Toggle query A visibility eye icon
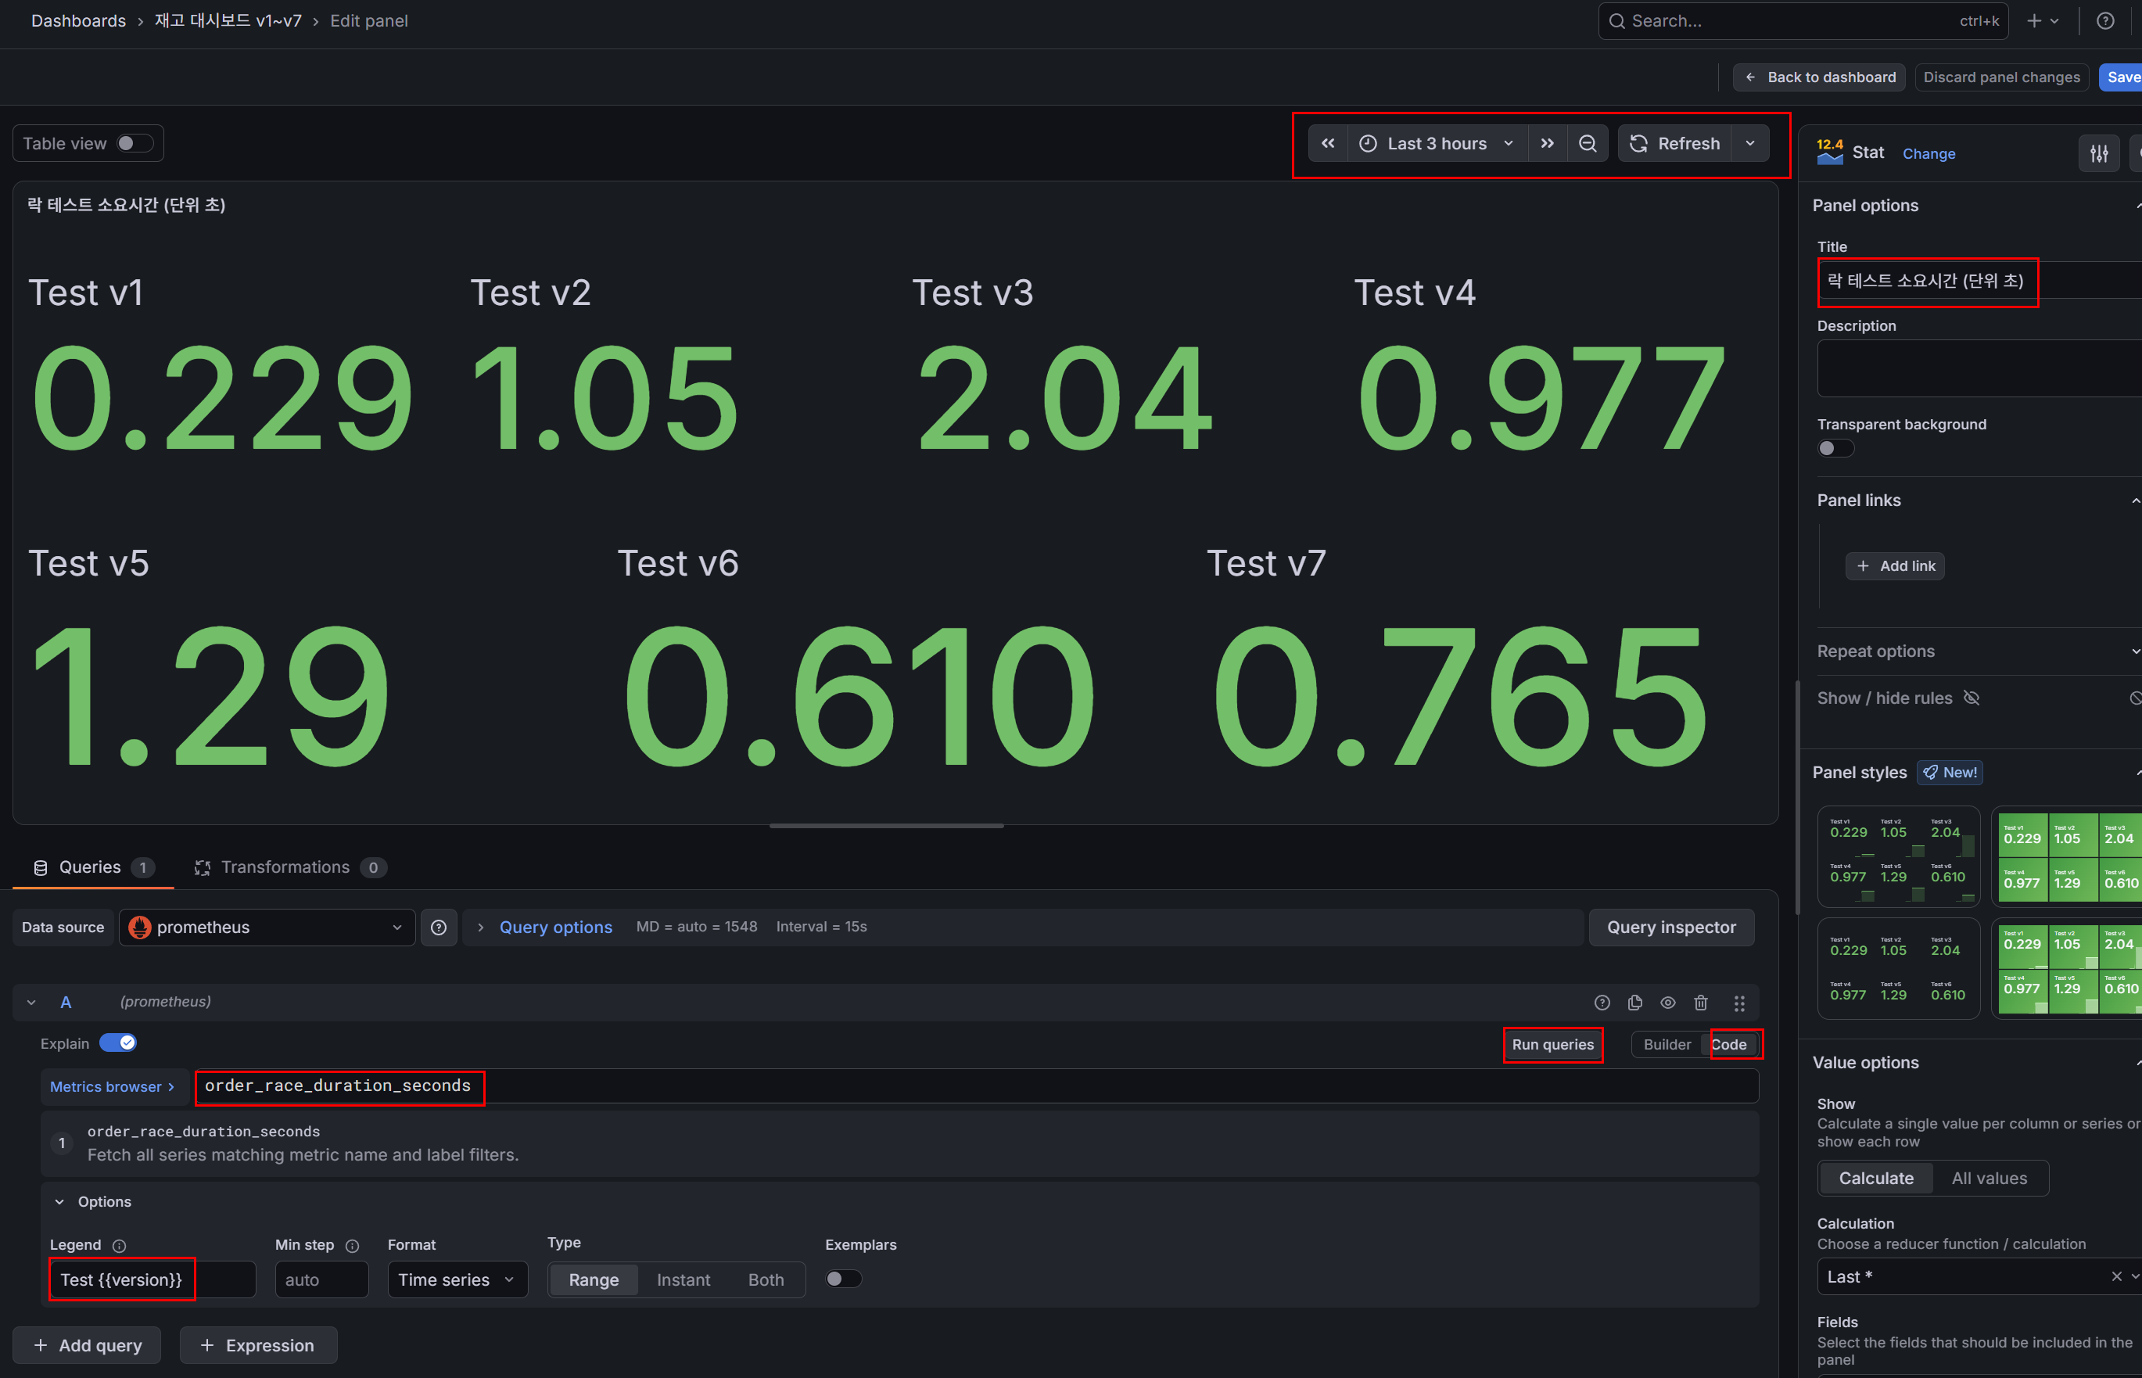 [x=1668, y=1002]
